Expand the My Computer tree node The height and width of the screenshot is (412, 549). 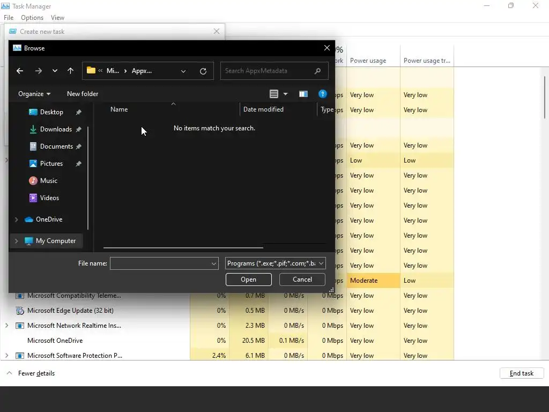click(x=16, y=241)
